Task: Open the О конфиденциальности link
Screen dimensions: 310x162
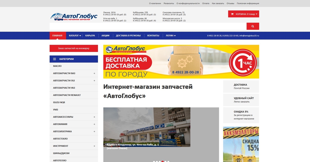Action: coord(188,3)
